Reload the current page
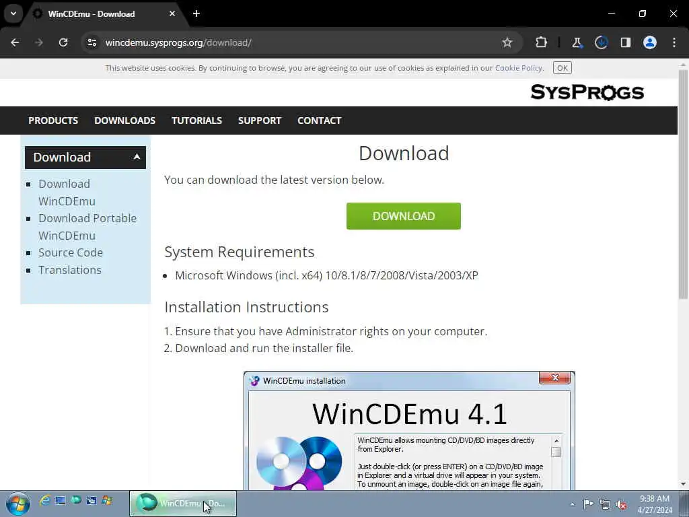The width and height of the screenshot is (689, 517). point(63,42)
